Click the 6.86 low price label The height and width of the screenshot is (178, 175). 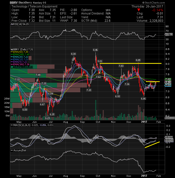click(x=143, y=99)
